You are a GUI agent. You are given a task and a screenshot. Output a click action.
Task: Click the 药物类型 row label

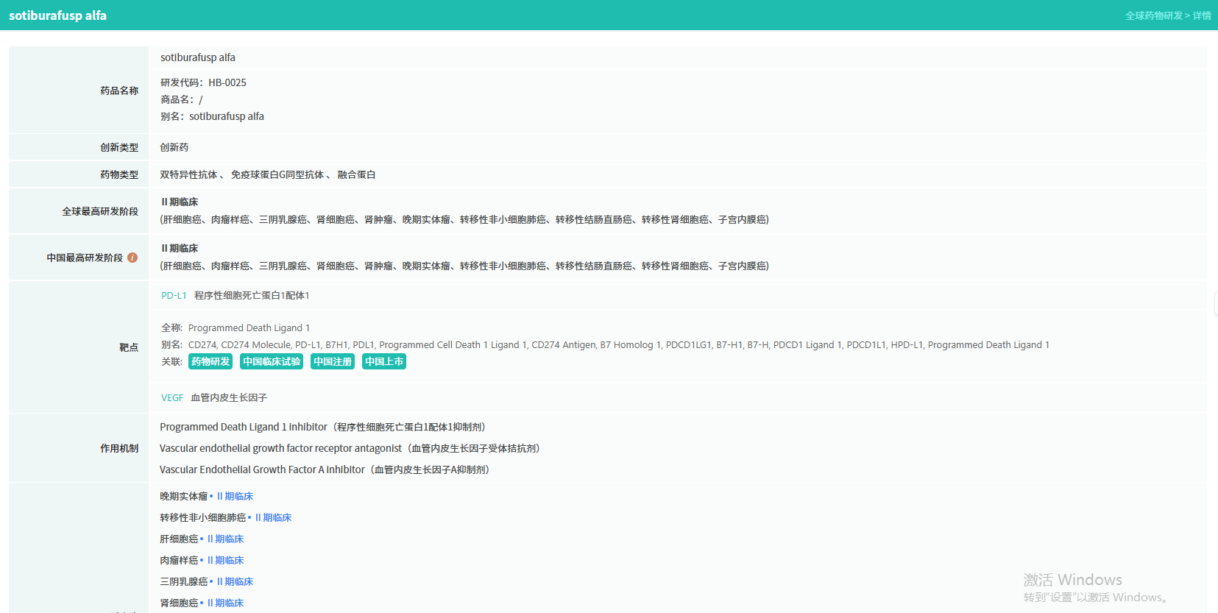tap(119, 174)
